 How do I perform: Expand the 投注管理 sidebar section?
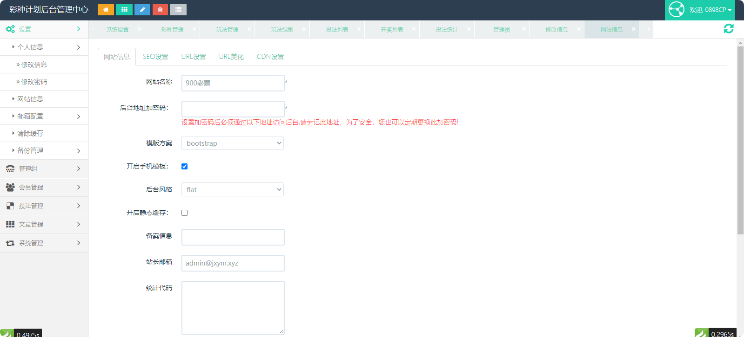coord(44,206)
